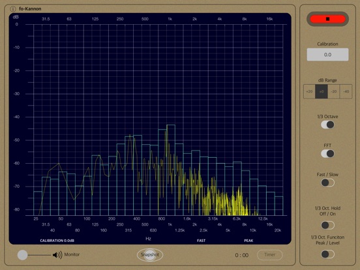The width and height of the screenshot is (360, 270).
Task: Toggle the 1/3 Octave display switch
Action: (x=327, y=125)
